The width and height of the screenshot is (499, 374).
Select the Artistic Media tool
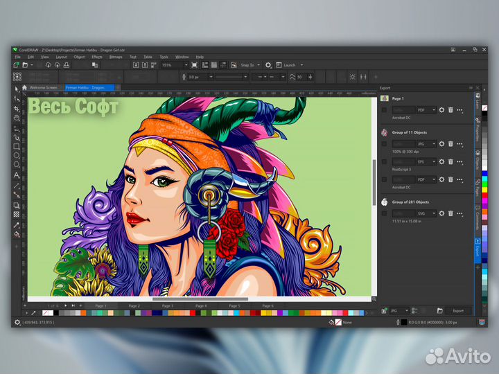[17, 138]
